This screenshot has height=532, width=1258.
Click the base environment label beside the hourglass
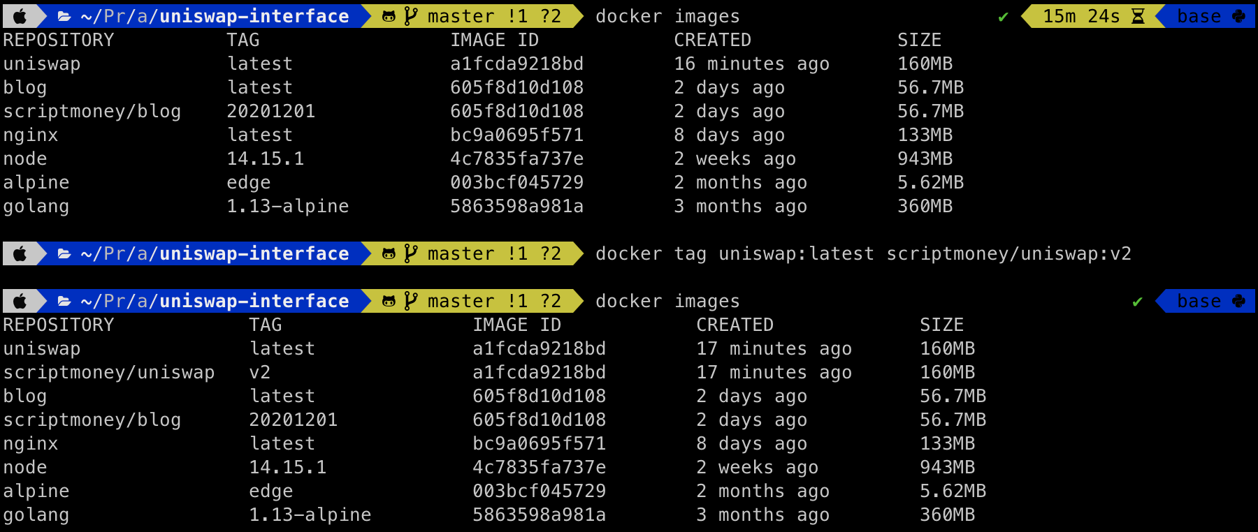pyautogui.click(x=1199, y=16)
